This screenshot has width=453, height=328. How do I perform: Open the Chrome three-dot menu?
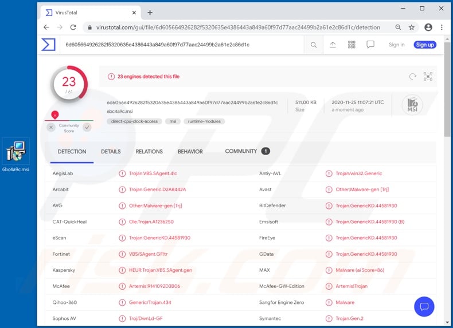click(442, 27)
